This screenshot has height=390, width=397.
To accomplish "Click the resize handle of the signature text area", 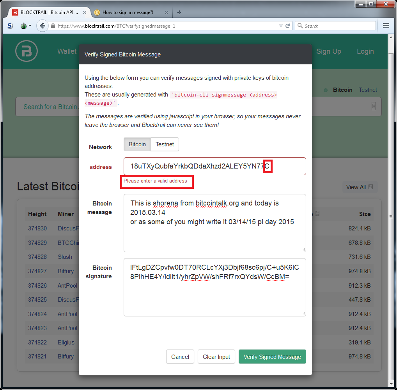I will (x=303, y=314).
